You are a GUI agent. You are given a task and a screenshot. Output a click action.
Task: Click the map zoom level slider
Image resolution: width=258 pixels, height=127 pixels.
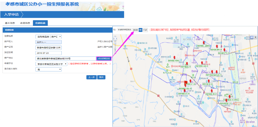(116, 49)
